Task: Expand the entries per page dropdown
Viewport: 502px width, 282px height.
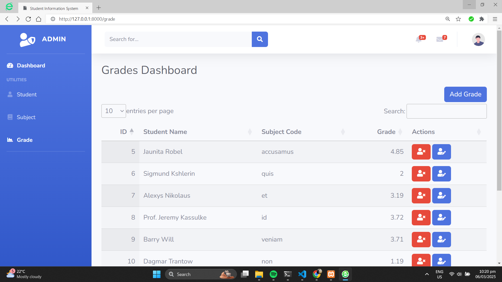Action: 113,111
